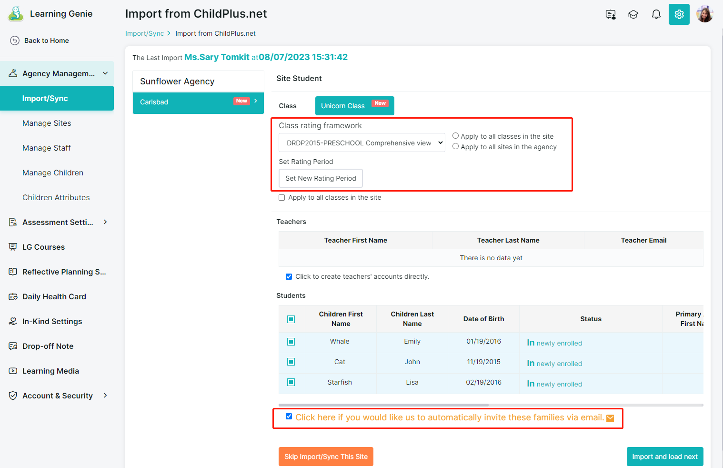The image size is (723, 468).
Task: Click the Set New Rating Period button
Action: (321, 178)
